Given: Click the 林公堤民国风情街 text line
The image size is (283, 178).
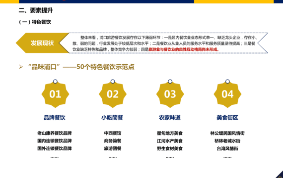Looking at the screenshot, I should click(227, 133).
